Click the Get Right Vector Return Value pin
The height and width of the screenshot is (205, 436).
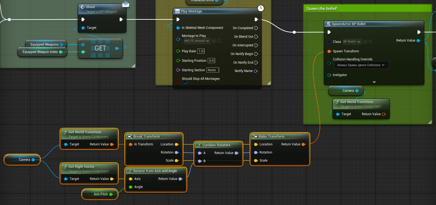click(112, 179)
